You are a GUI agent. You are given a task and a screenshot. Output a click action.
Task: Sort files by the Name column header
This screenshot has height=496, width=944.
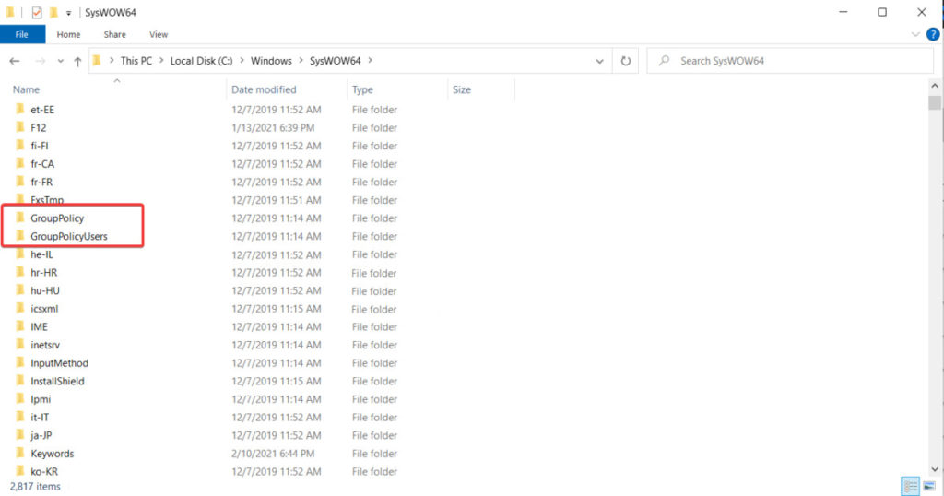coord(26,89)
